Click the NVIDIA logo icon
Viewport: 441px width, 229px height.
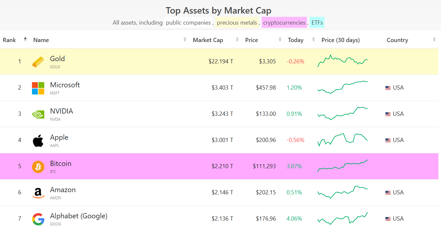(x=38, y=114)
